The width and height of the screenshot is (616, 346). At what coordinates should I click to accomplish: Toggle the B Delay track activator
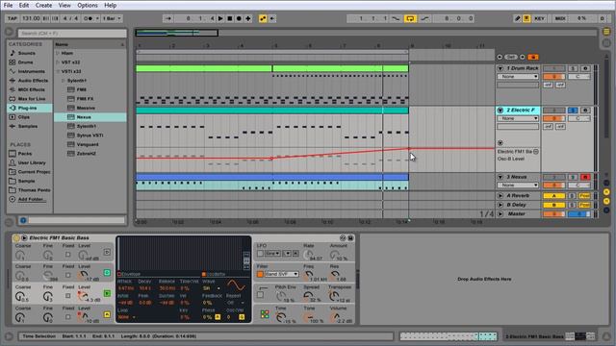(554, 205)
